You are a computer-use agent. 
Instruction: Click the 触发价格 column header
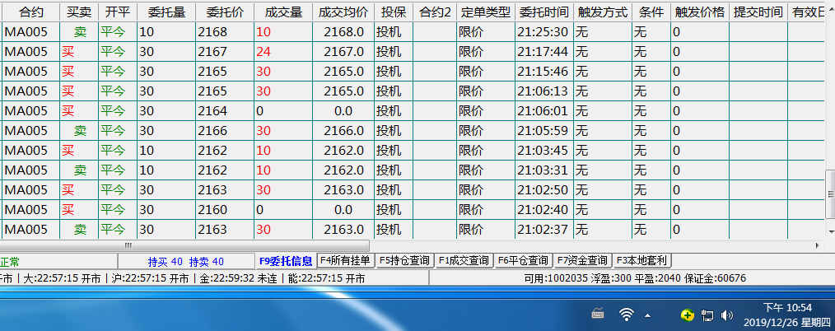coord(700,12)
